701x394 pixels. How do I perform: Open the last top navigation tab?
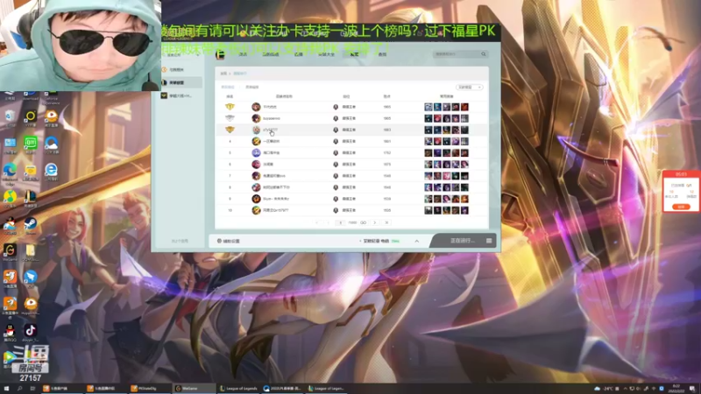[x=382, y=54]
